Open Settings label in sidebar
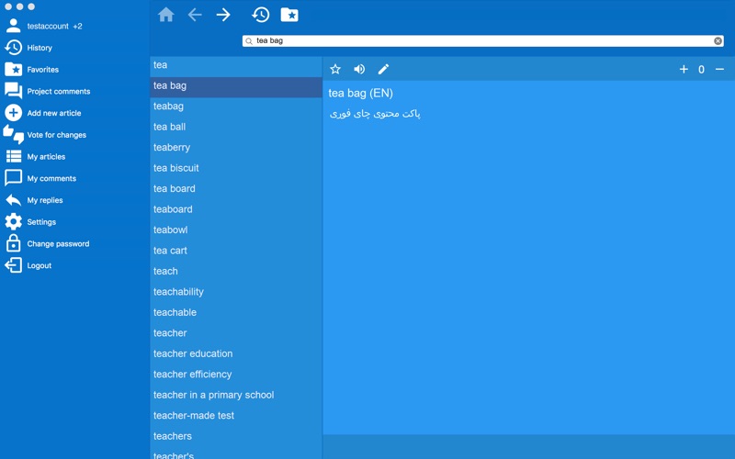This screenshot has height=459, width=735. (x=41, y=222)
